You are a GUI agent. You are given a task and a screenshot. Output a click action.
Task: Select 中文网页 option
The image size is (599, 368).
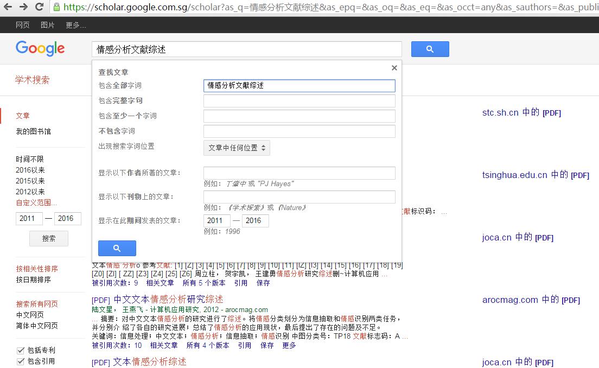pyautogui.click(x=30, y=315)
